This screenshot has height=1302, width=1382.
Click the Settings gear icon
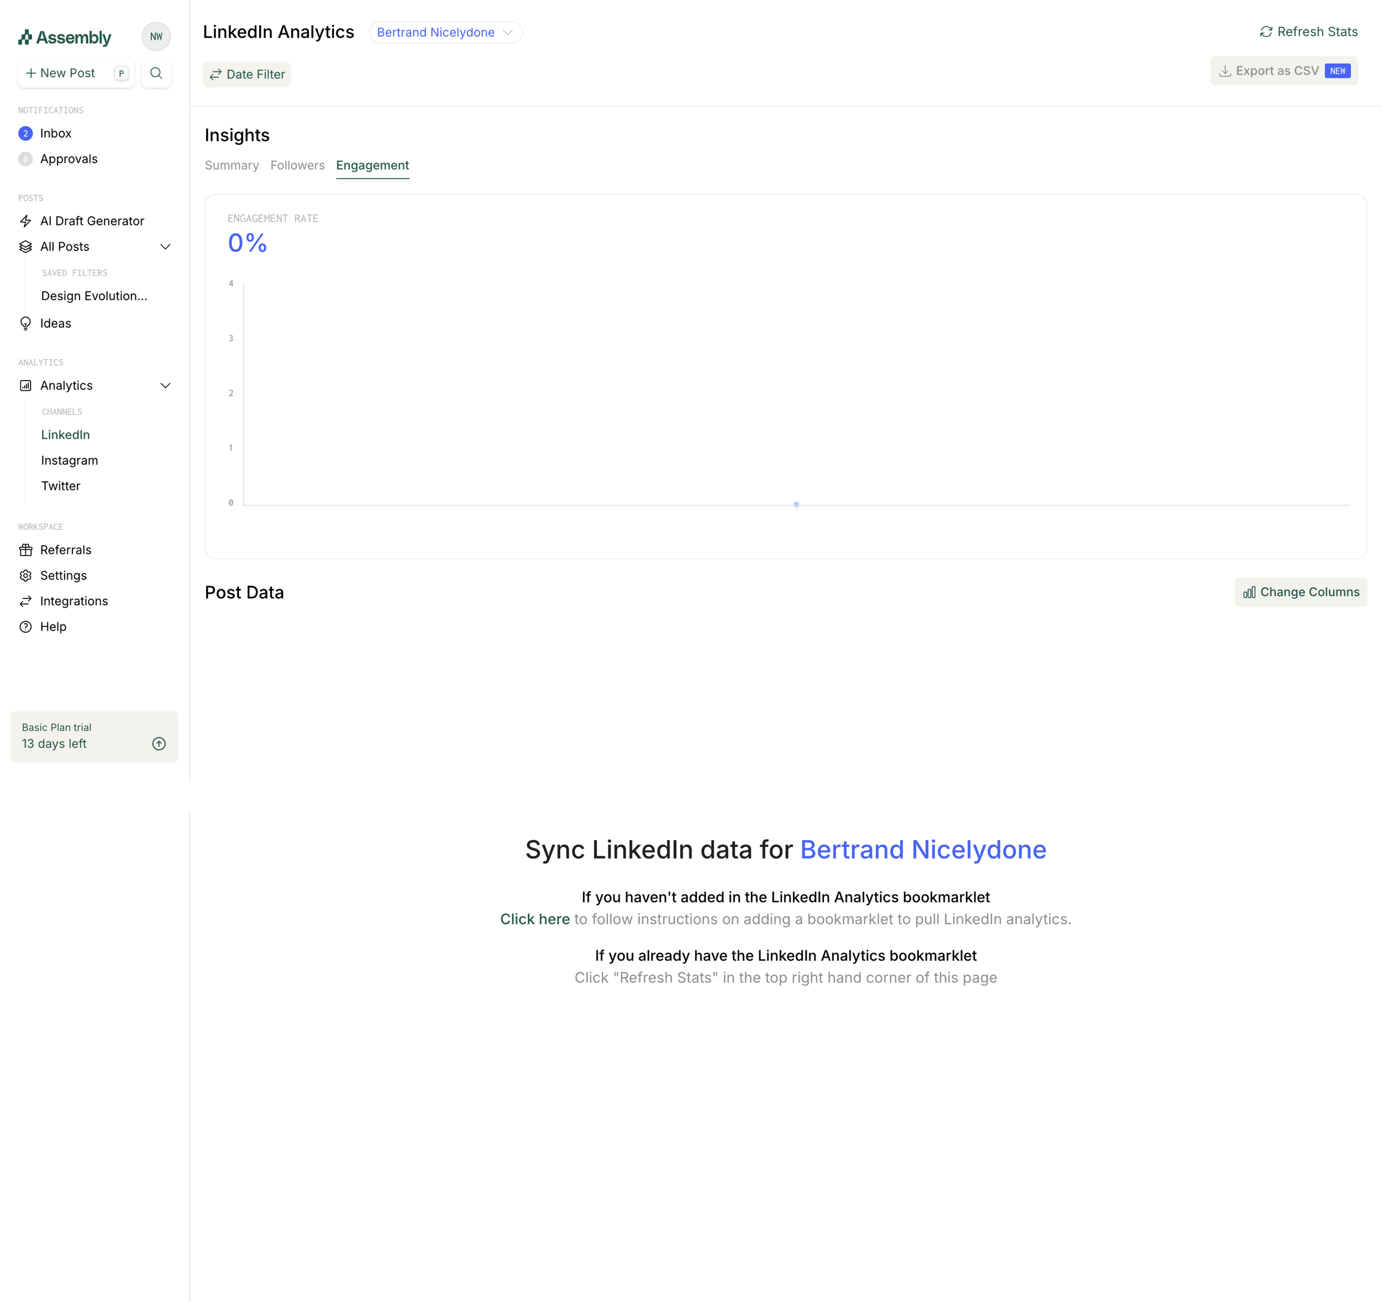[x=26, y=576]
